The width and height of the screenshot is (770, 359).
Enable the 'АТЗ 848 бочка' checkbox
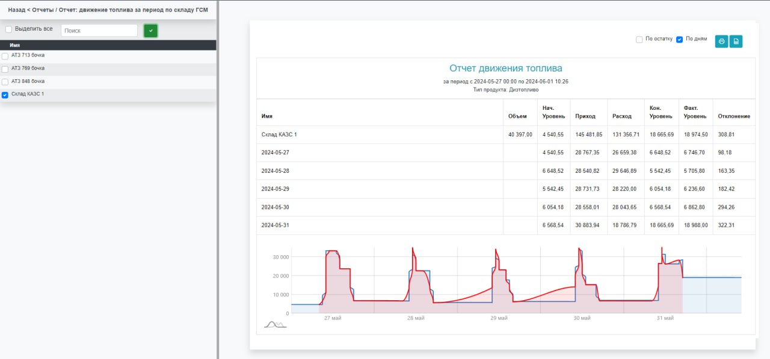[x=5, y=82]
